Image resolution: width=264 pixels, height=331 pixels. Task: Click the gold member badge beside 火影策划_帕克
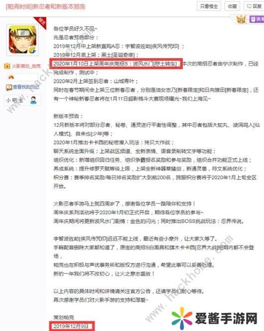[x=7, y=66]
